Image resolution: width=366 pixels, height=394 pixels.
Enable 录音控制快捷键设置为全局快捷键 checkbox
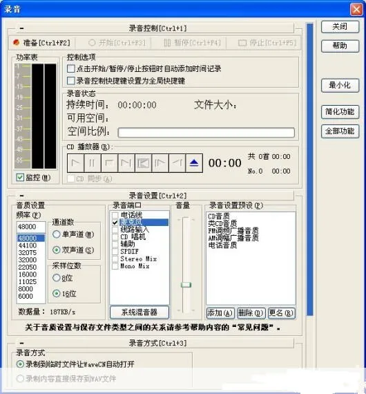pyautogui.click(x=71, y=81)
